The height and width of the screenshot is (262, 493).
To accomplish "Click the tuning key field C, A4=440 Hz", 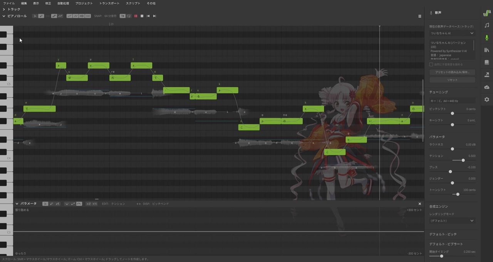I will (452, 101).
